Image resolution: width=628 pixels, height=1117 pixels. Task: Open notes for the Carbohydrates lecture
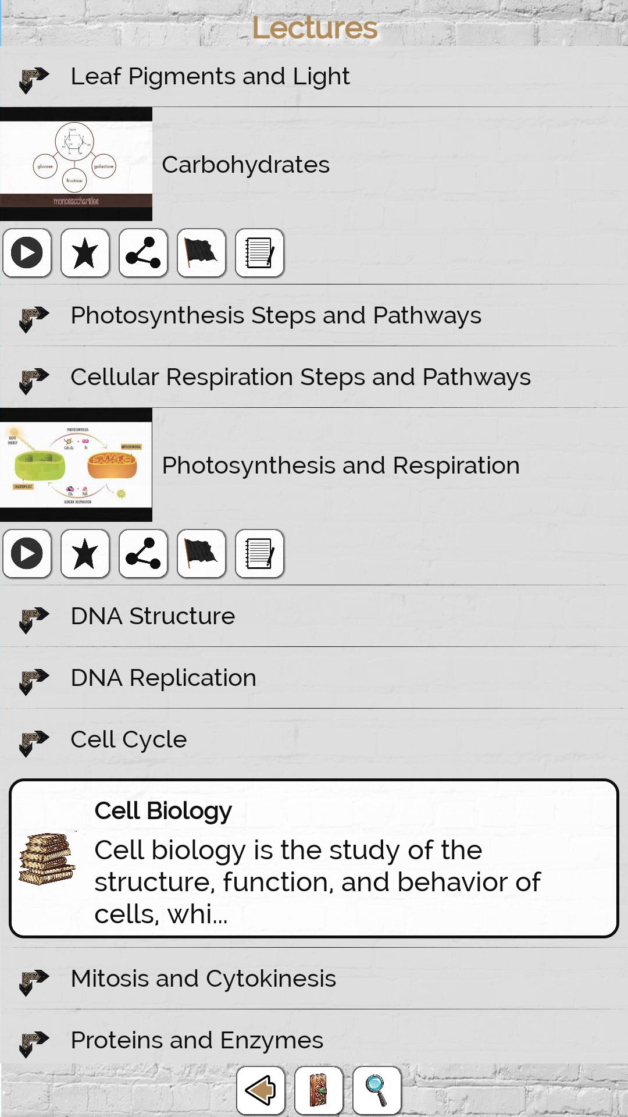coord(259,253)
